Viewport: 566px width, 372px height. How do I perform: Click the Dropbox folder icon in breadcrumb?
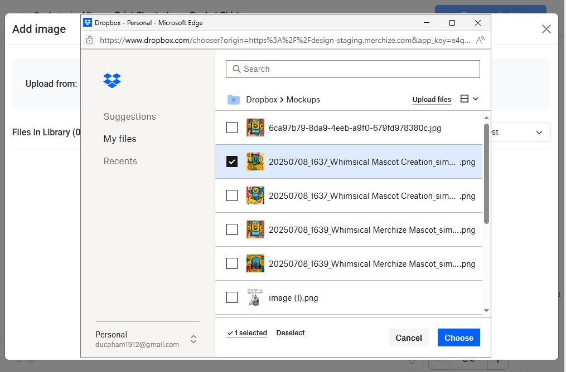(x=233, y=100)
